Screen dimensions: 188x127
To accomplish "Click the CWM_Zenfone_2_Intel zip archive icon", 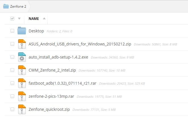I will tap(22, 70).
